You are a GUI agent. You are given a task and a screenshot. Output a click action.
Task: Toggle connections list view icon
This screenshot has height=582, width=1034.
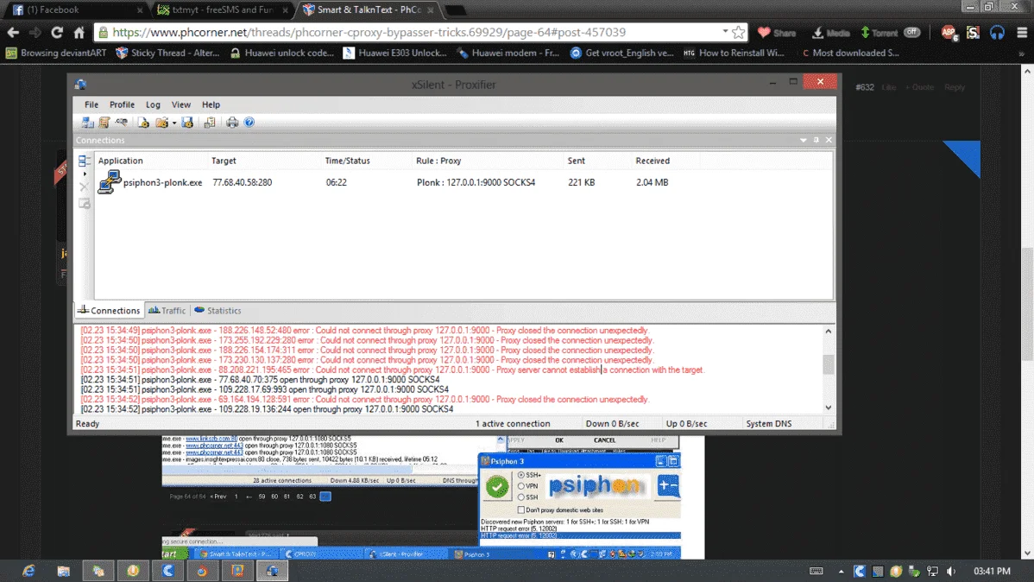(x=84, y=161)
